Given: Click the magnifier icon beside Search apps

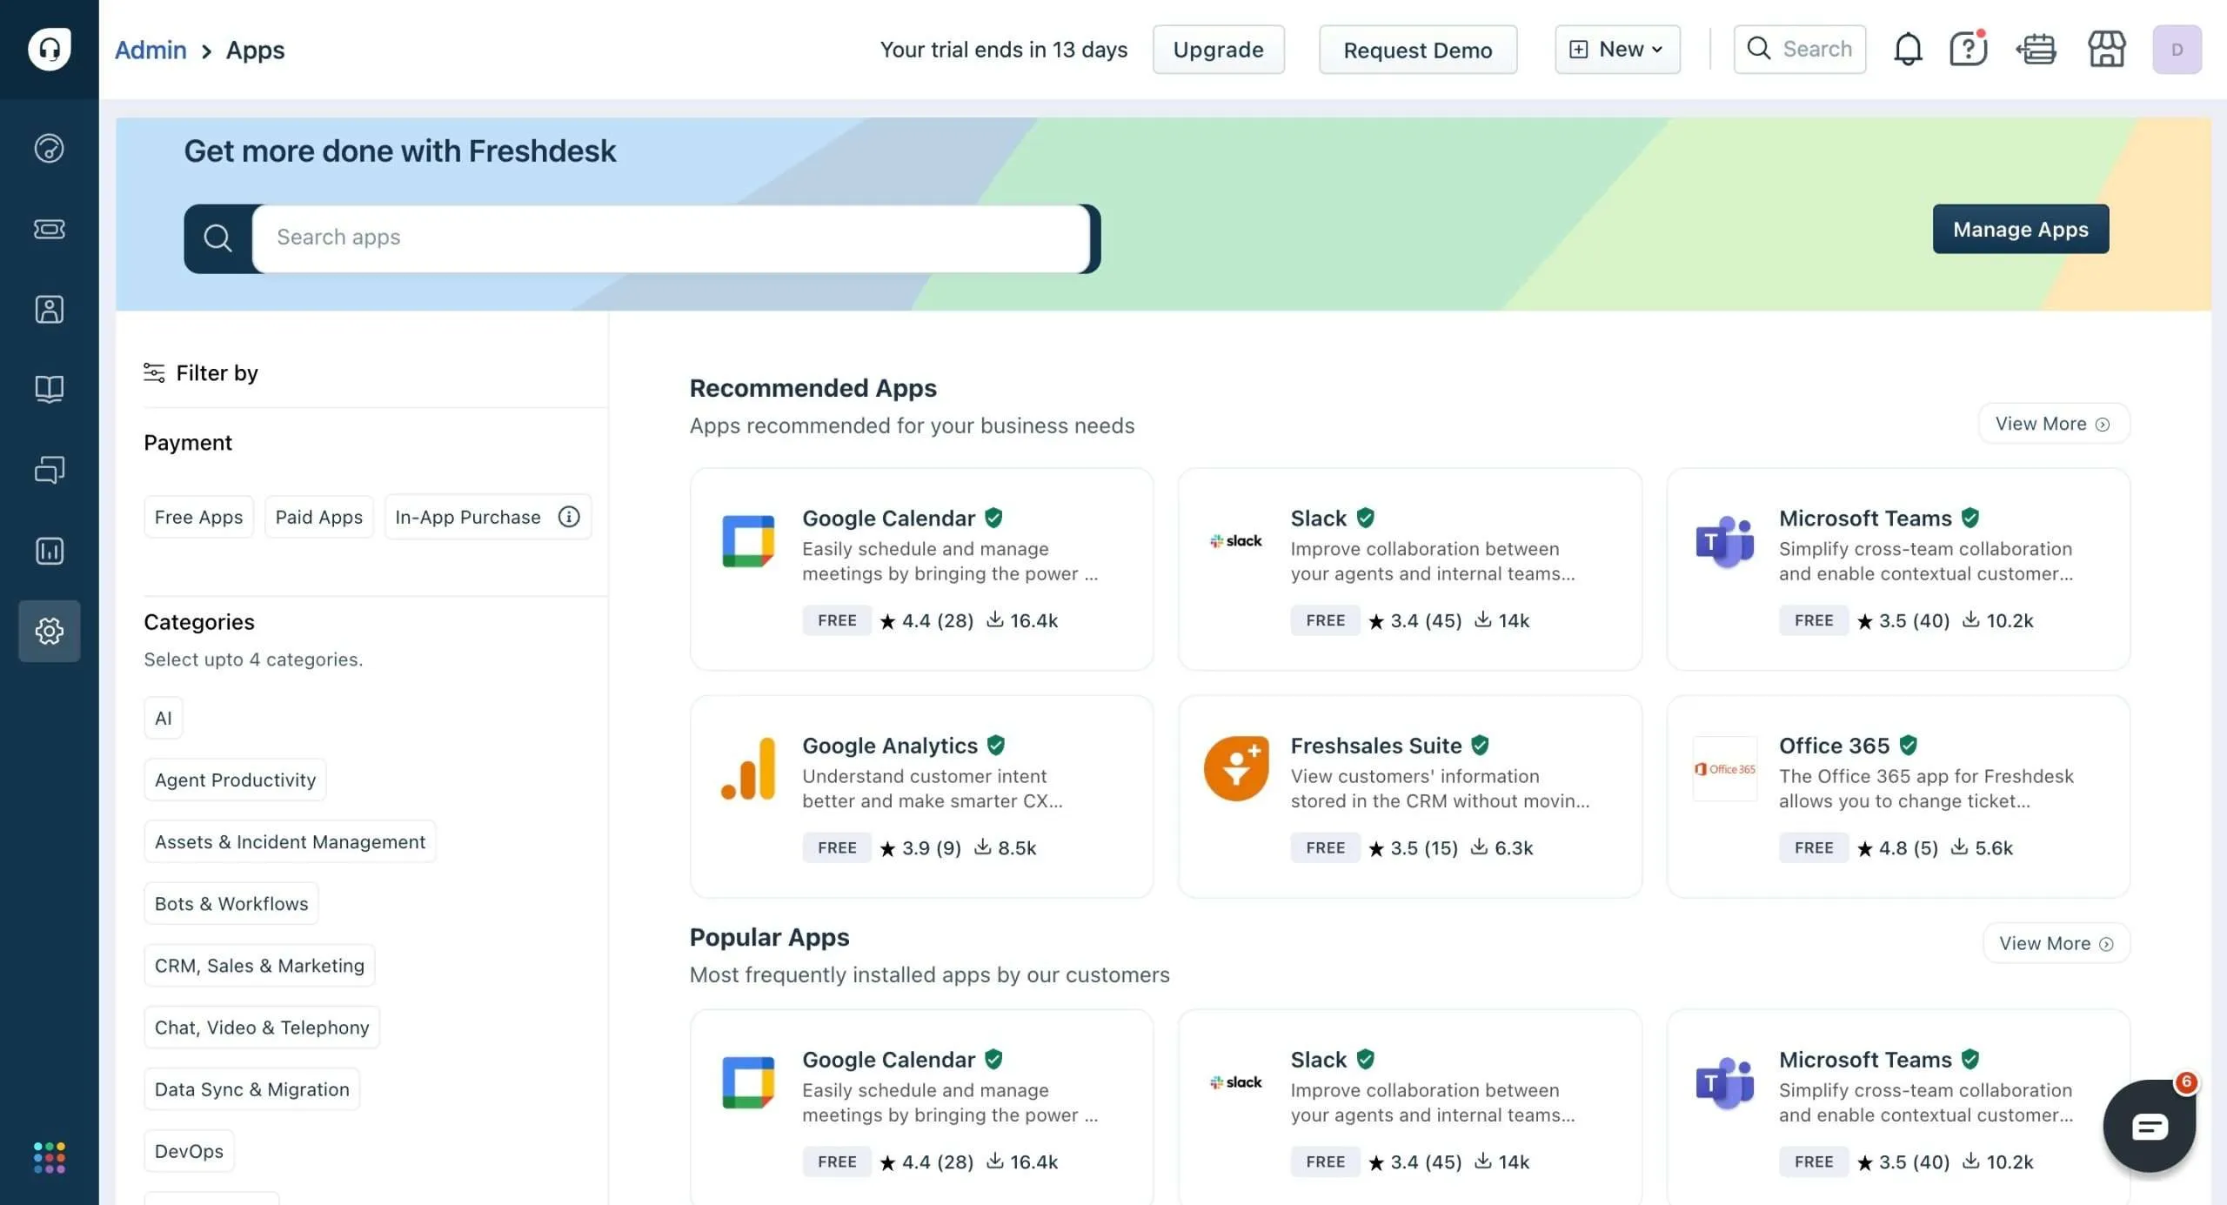Looking at the screenshot, I should [217, 238].
